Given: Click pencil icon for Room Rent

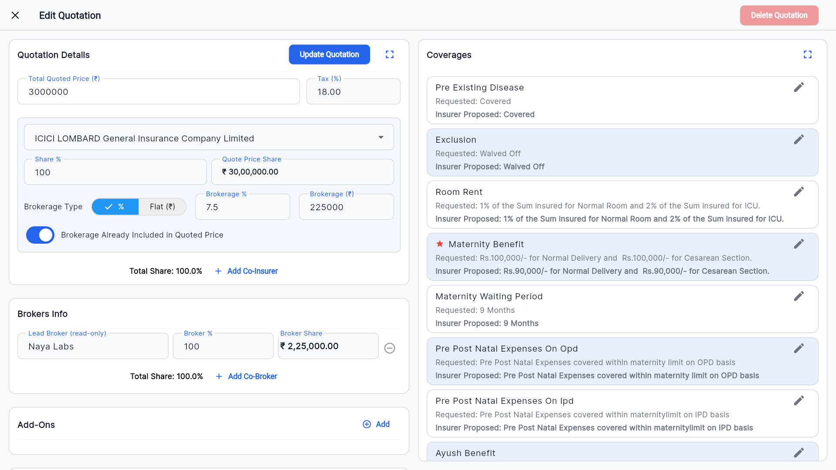Looking at the screenshot, I should pyautogui.click(x=799, y=192).
